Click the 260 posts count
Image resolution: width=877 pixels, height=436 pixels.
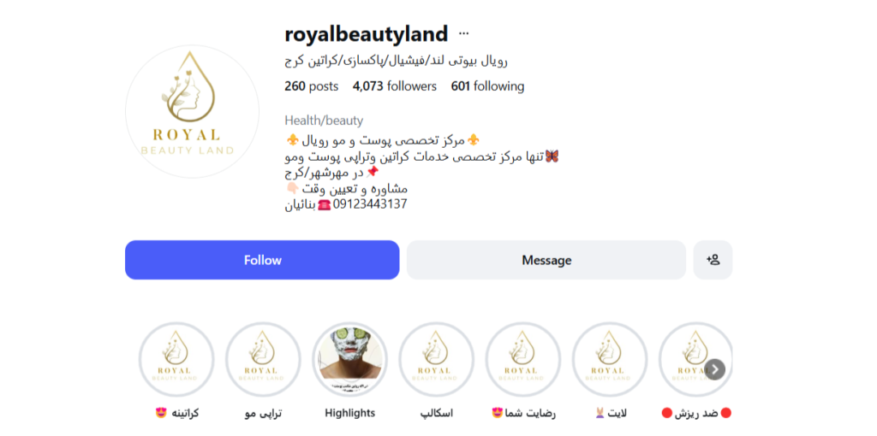312,86
